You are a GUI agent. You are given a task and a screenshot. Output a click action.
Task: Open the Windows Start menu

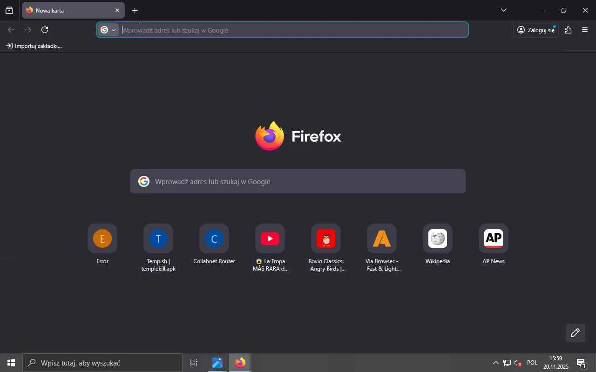tap(11, 363)
